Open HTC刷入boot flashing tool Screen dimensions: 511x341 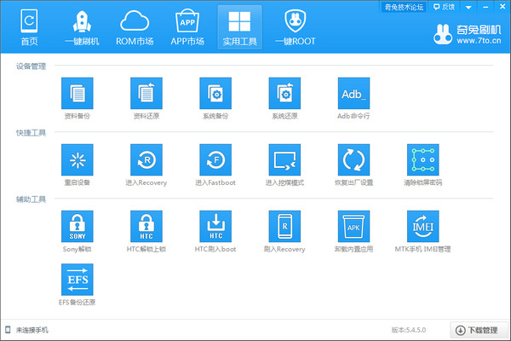tap(215, 226)
